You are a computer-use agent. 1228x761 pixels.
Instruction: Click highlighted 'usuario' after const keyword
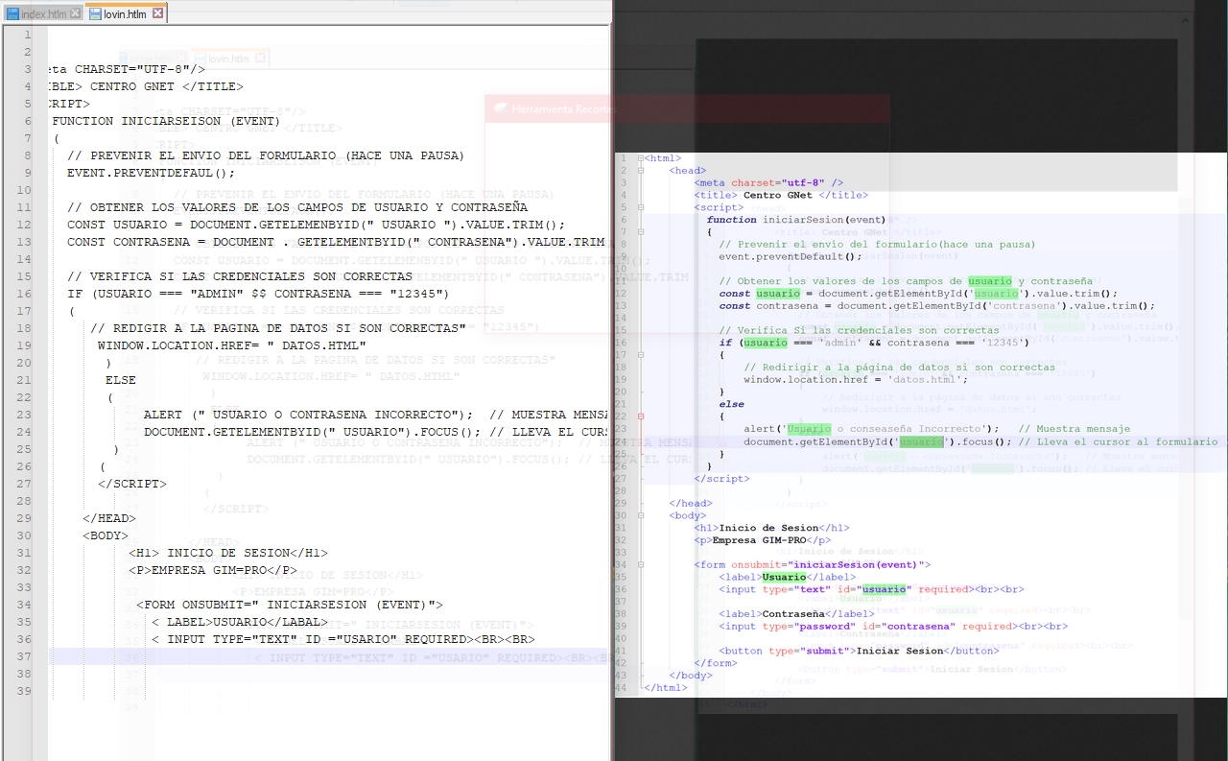[776, 294]
